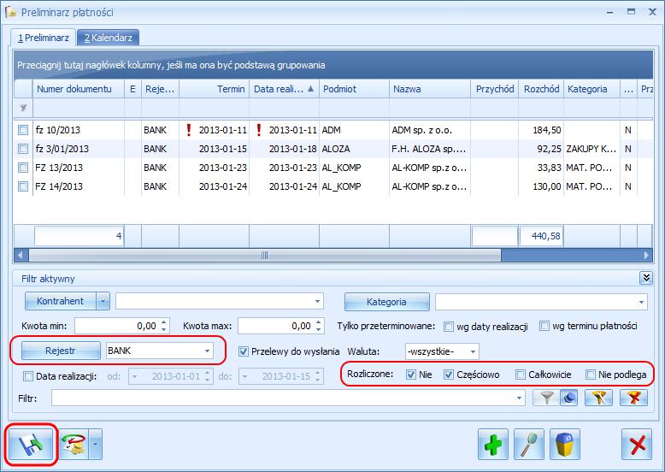Viewport: 665px width, 472px height.
Task: Open the Rejestr BANK dropdown
Action: click(x=207, y=351)
